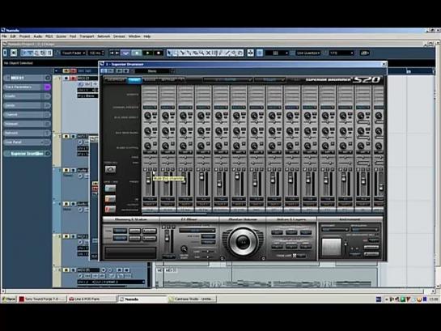Click the Instrument section vertical slider
The width and height of the screenshot is (441, 331).
tap(346, 244)
